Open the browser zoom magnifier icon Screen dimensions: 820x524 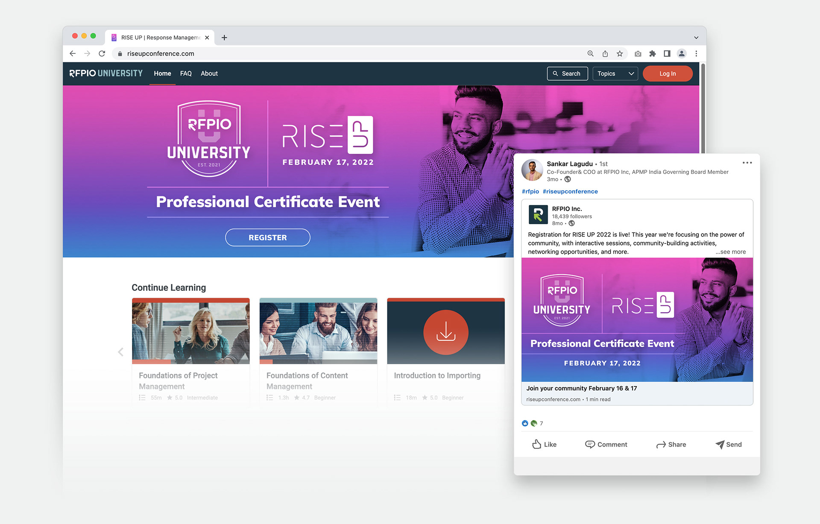(590, 53)
